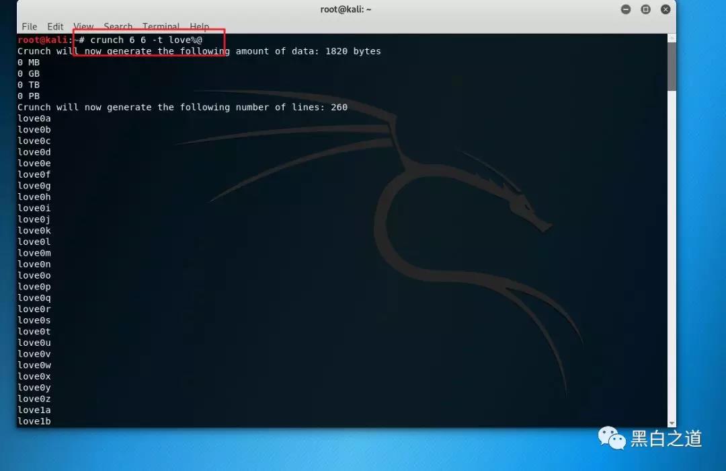Click output line love1b

[34, 421]
